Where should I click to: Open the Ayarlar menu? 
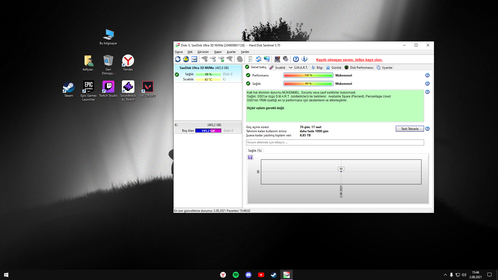point(231,52)
